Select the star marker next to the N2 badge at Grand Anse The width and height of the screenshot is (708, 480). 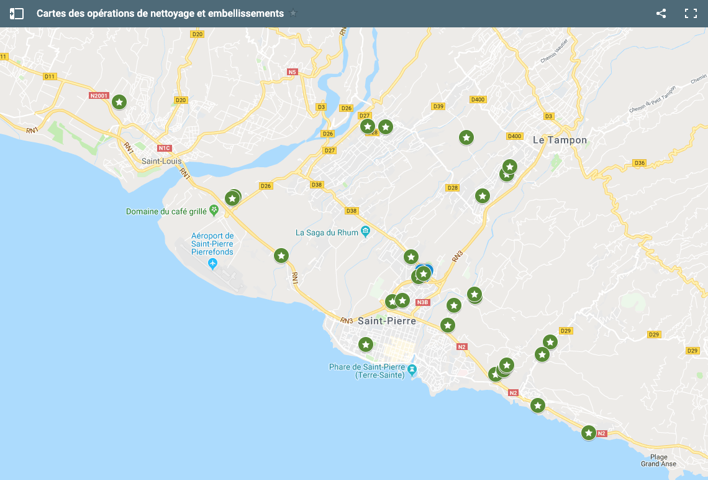[588, 433]
